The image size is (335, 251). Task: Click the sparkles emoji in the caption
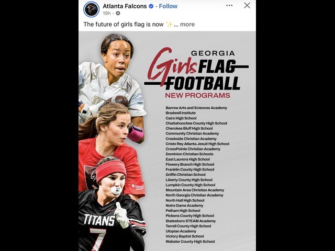pos(169,25)
